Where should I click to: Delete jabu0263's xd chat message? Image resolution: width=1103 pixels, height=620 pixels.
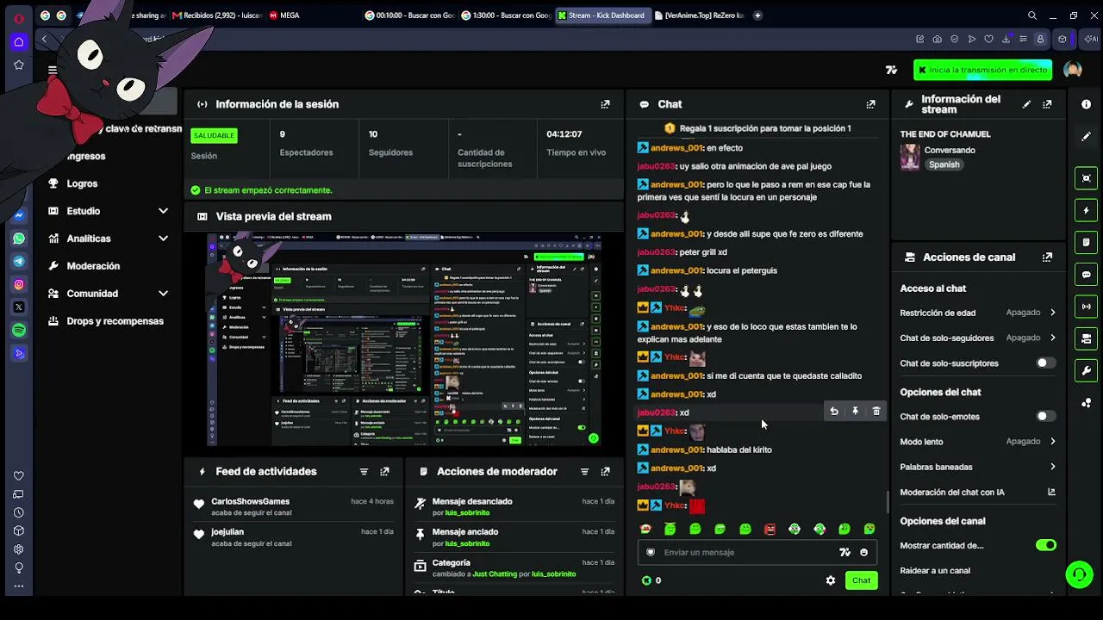tap(876, 412)
